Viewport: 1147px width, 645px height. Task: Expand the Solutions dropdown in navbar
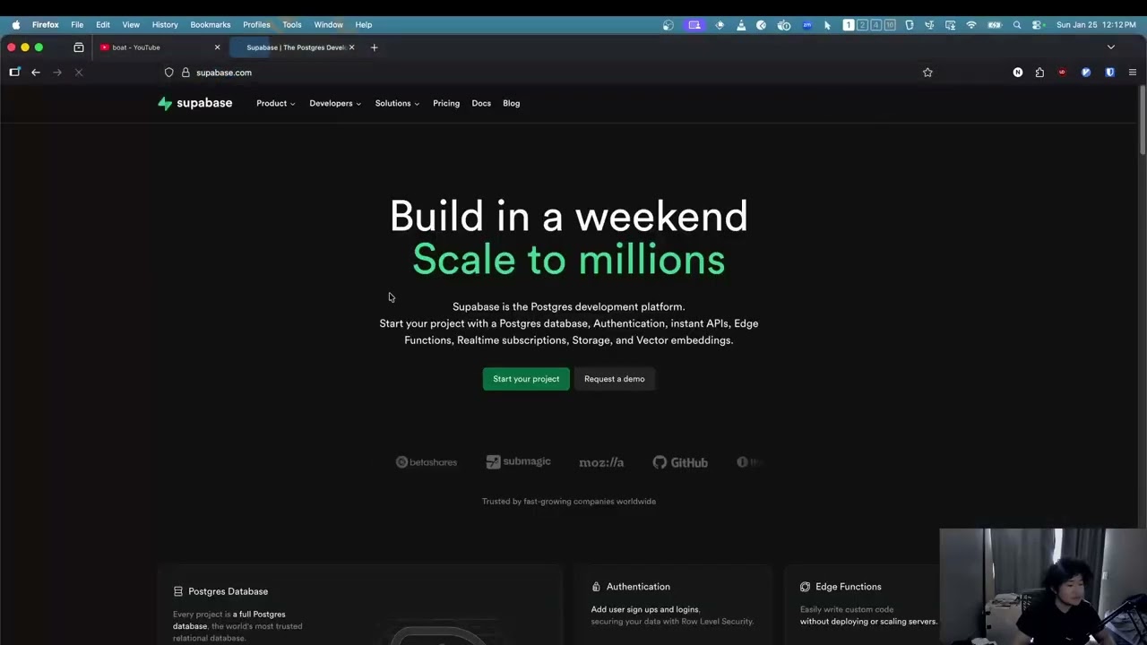397,103
